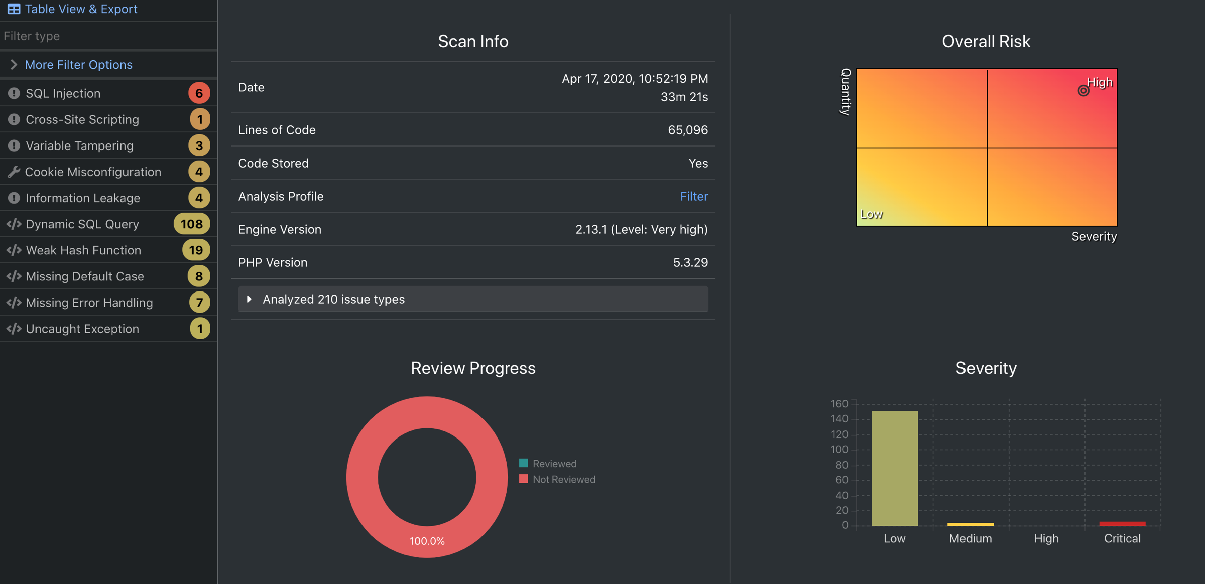Click the Uncaught Exception code icon
Viewport: 1205px width, 584px height.
click(x=14, y=329)
